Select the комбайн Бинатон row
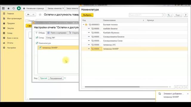The image size is (191, 107). tap(135, 29)
